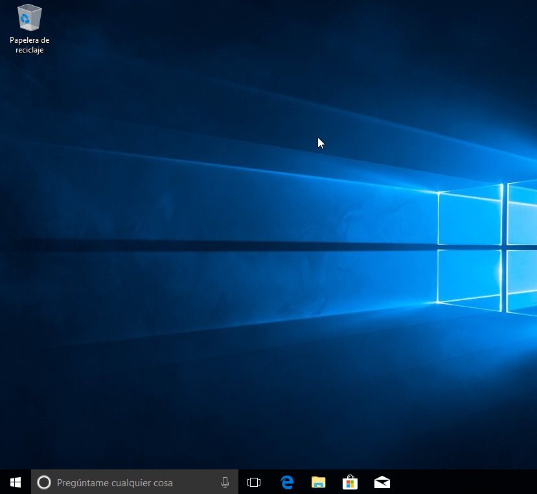Activate the Cortana microphone icon
The width and height of the screenshot is (537, 494).
(x=225, y=482)
